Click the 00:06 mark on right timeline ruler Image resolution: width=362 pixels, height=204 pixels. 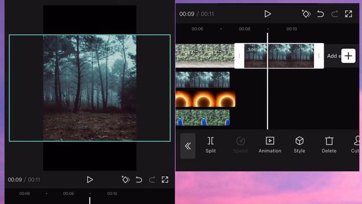click(197, 29)
